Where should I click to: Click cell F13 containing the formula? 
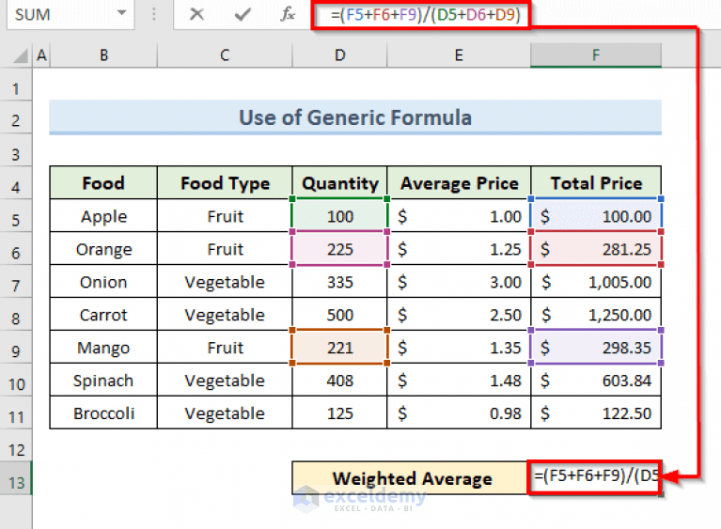point(595,476)
